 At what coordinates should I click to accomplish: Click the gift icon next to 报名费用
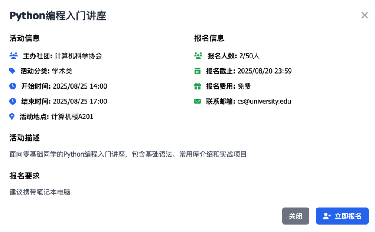pos(197,86)
